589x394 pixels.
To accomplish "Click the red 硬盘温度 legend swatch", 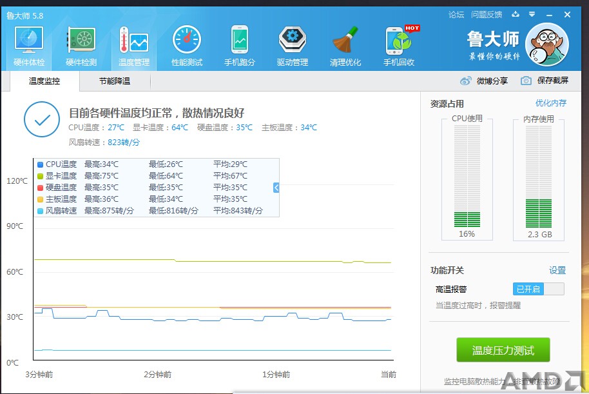I will tap(40, 188).
